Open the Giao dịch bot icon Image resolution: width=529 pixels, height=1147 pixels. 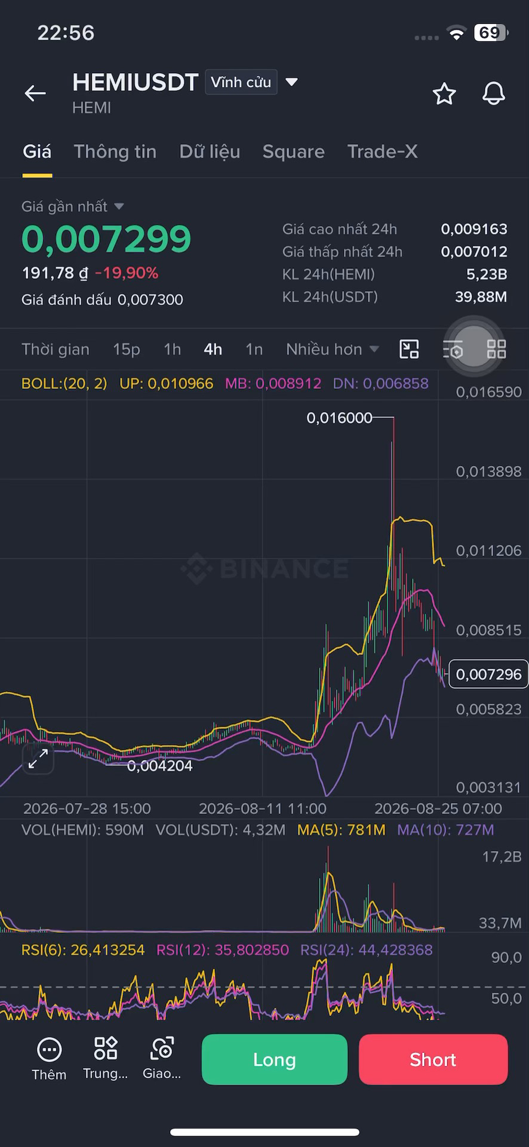point(162,1058)
